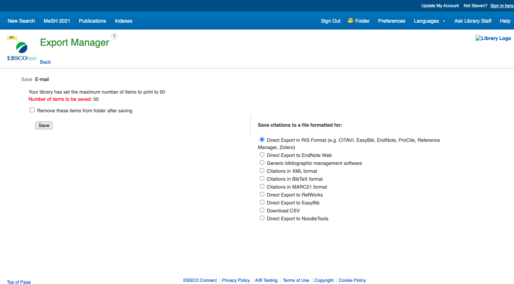Click the Export Manager page heading
The width and height of the screenshot is (514, 284).
(x=75, y=42)
